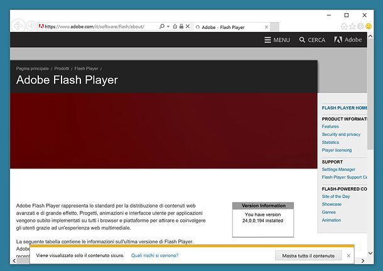The image size is (383, 271).
Task: Click the search magnifier in address bar
Action: point(162,26)
